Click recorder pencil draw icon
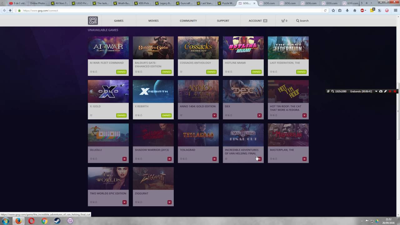This screenshot has width=400, height=225. [x=385, y=91]
